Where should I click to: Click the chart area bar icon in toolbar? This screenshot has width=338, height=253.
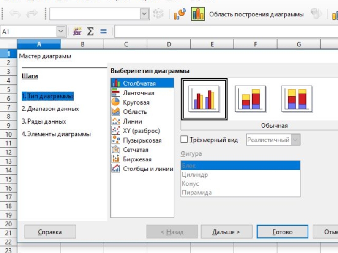pos(197,14)
